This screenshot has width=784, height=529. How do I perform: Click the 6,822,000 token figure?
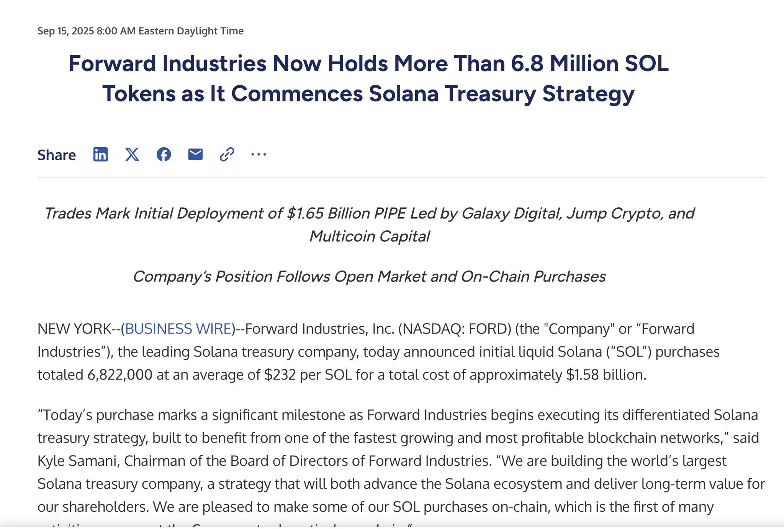(x=120, y=375)
